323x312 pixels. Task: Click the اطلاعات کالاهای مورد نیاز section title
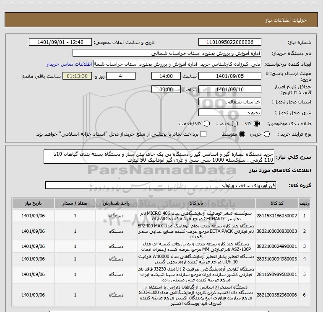[x=280, y=170]
